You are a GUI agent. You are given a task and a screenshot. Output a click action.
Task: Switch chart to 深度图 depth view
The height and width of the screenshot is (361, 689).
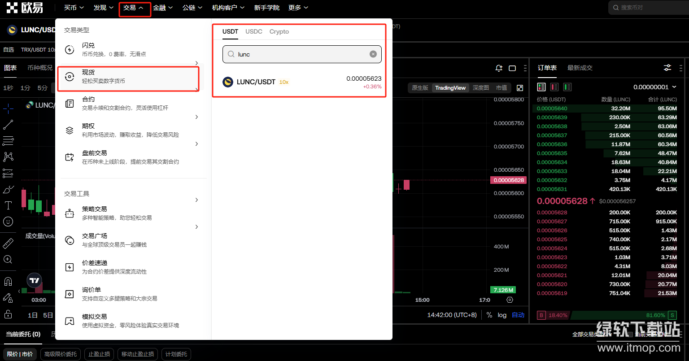click(x=481, y=88)
